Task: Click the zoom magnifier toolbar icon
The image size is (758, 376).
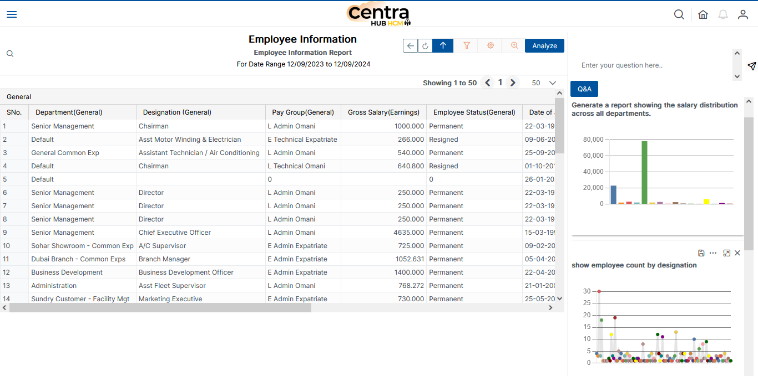Action: 514,46
